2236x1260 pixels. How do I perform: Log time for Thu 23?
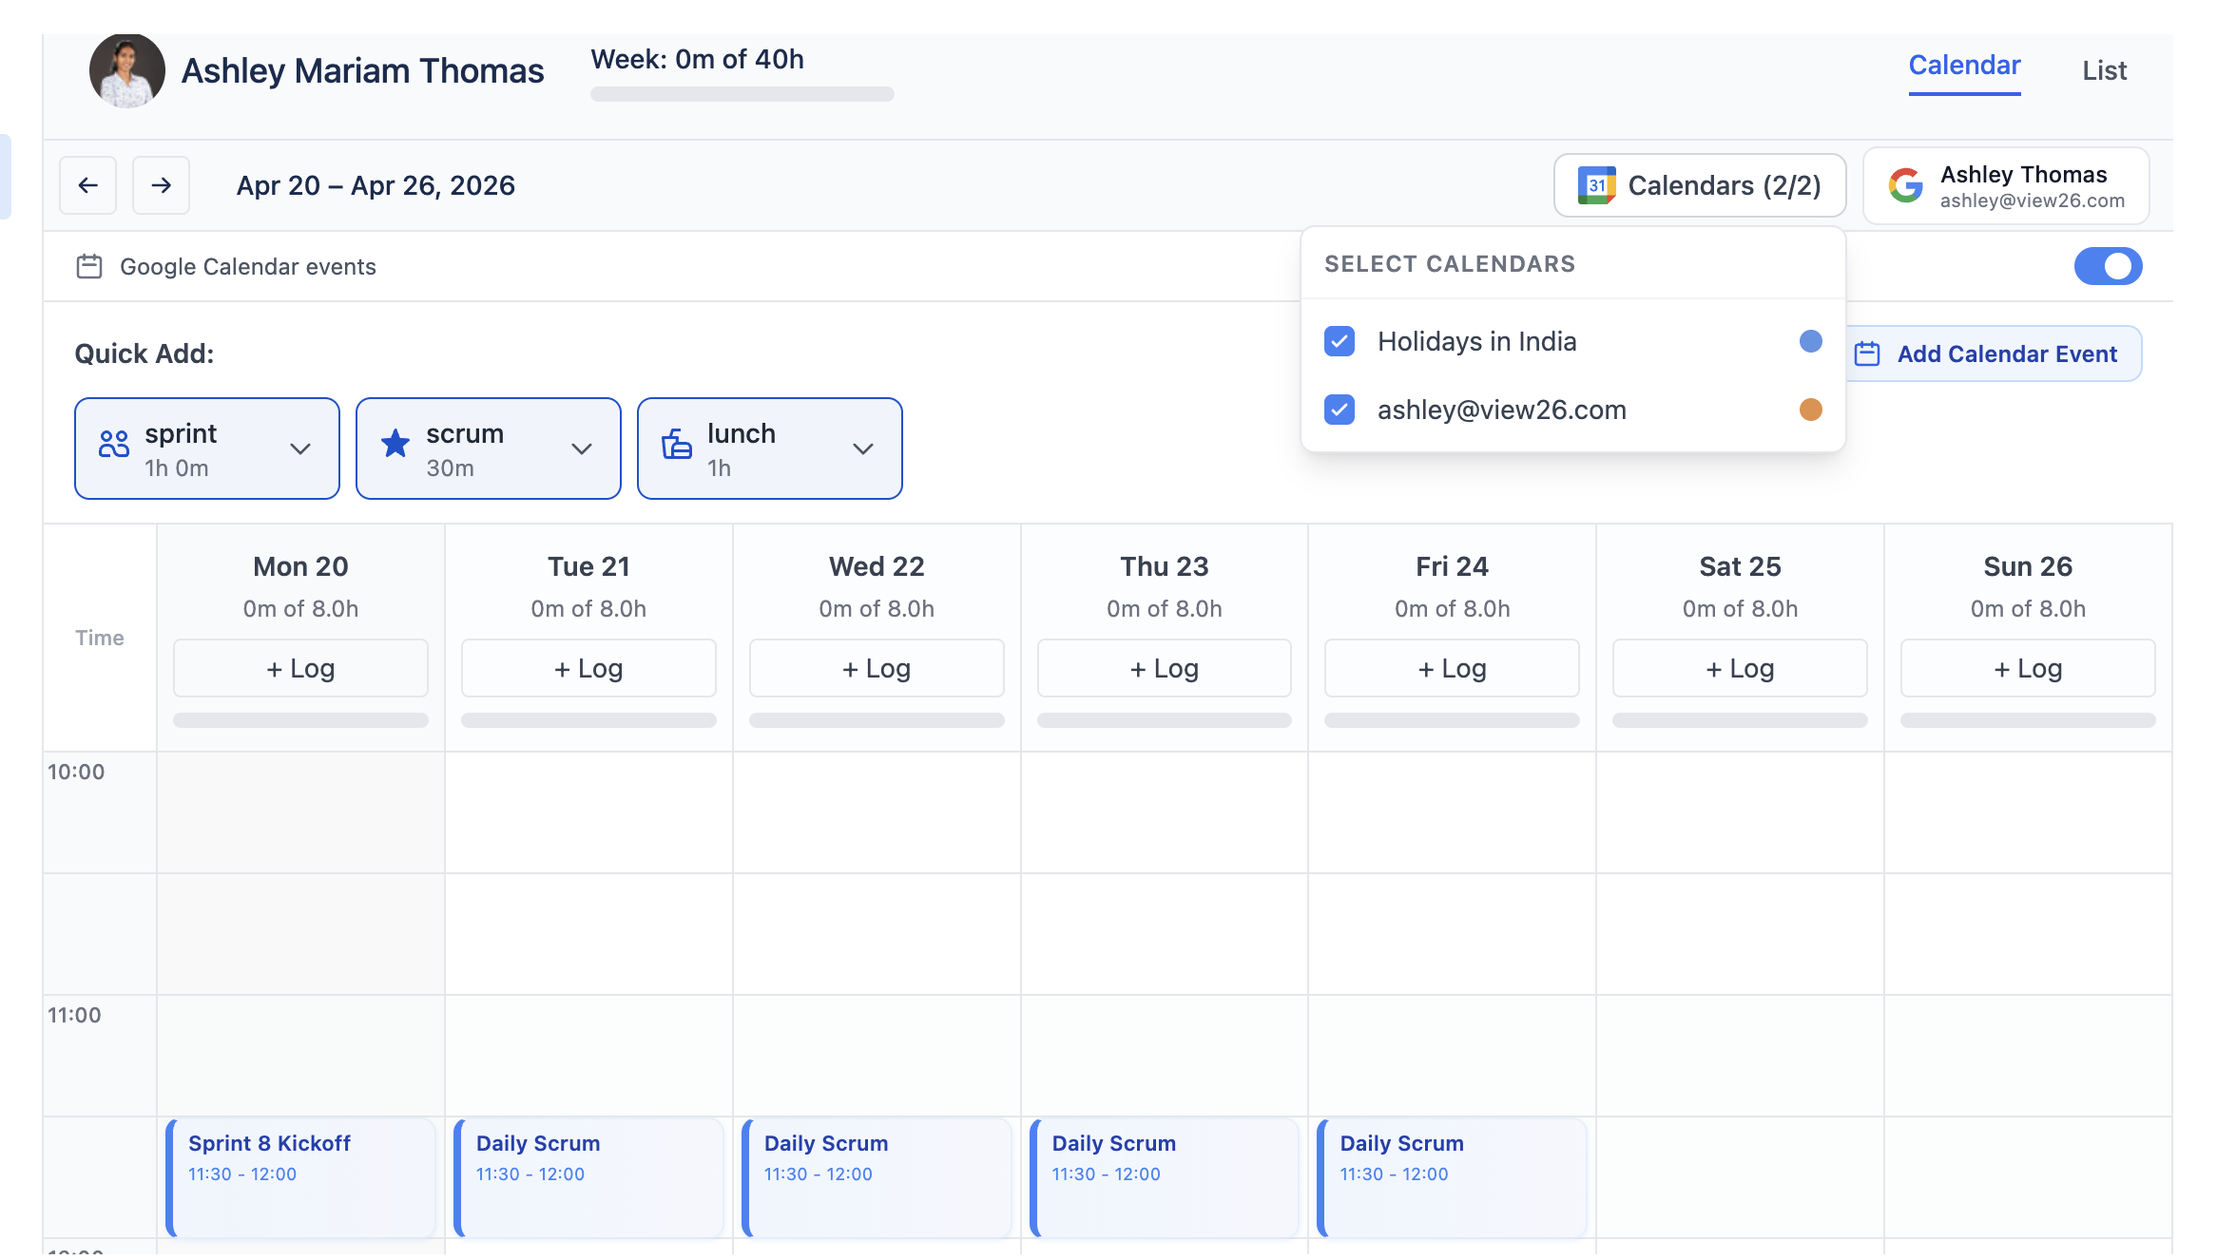1165,668
